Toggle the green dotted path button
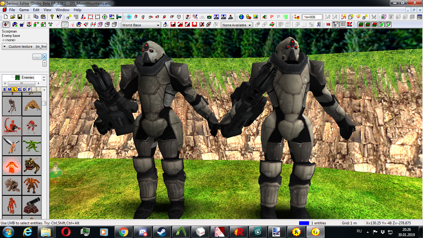The height and width of the screenshot is (238, 423). [x=65, y=24]
